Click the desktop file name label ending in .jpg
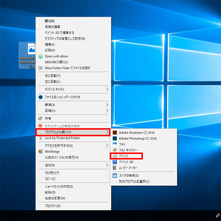This screenshot has height=221, width=221. pos(27,62)
